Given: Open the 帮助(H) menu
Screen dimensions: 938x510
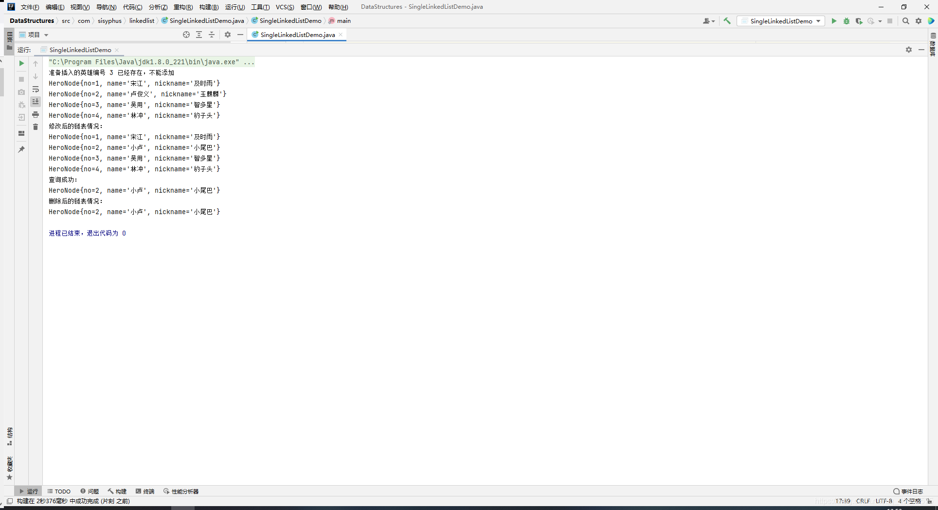Looking at the screenshot, I should click(x=338, y=7).
